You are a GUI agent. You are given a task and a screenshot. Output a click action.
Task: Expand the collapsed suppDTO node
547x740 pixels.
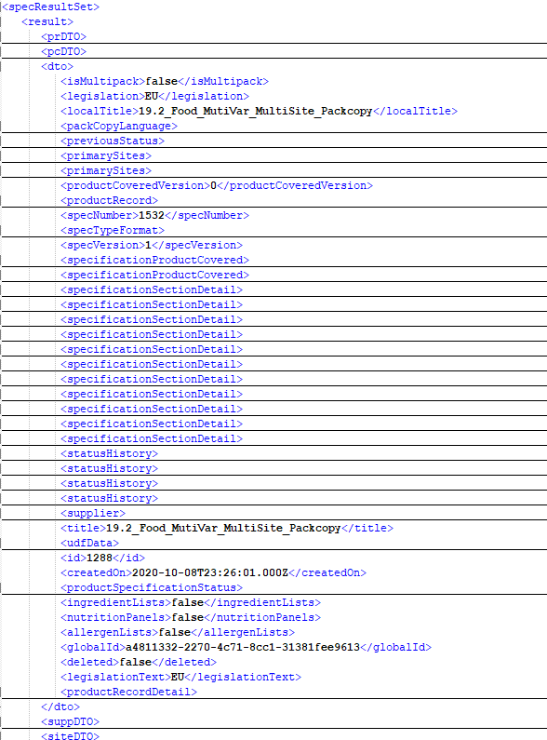pos(71,721)
